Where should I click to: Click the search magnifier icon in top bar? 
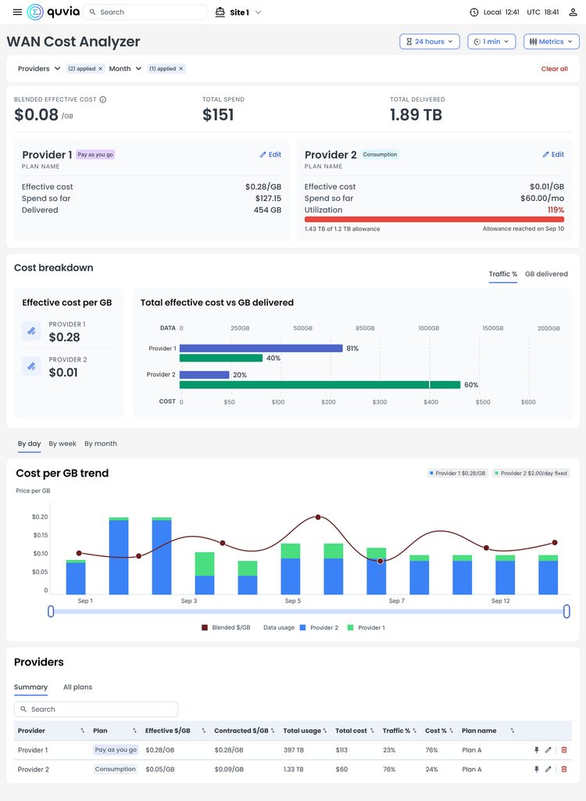point(92,13)
